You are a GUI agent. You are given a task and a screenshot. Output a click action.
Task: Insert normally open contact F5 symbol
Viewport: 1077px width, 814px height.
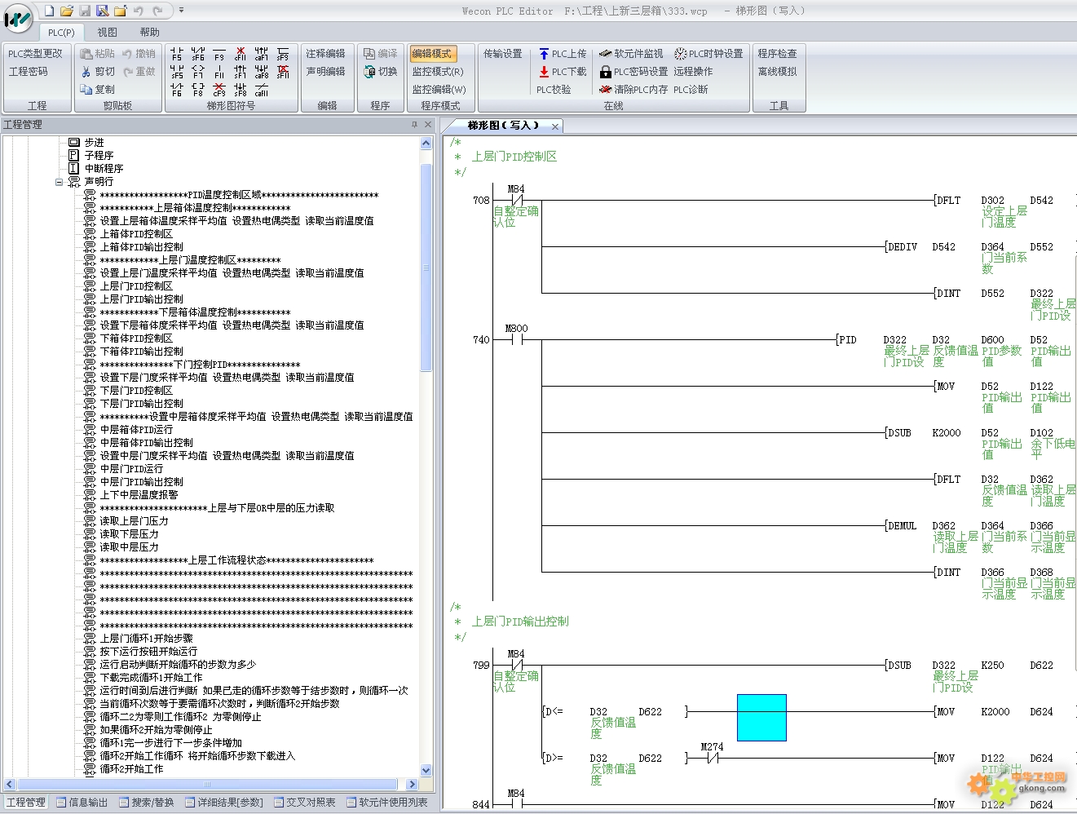177,54
